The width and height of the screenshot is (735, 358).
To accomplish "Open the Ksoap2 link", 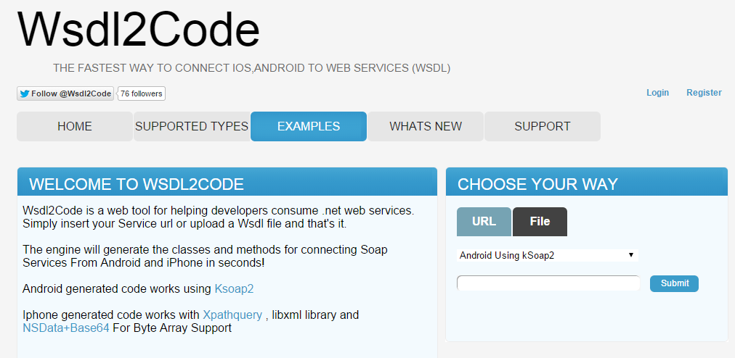I will click(x=234, y=288).
